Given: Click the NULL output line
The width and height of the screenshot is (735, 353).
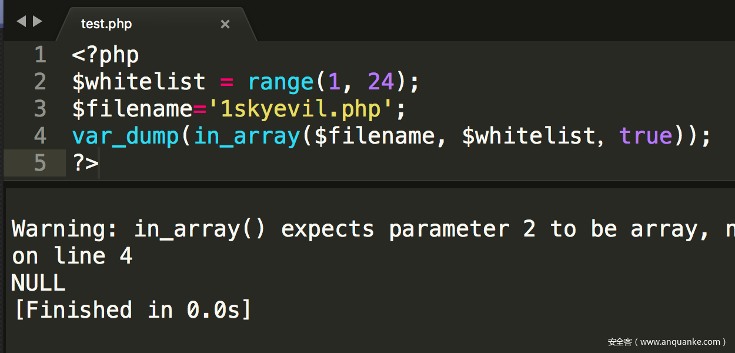Looking at the screenshot, I should pyautogui.click(x=38, y=283).
